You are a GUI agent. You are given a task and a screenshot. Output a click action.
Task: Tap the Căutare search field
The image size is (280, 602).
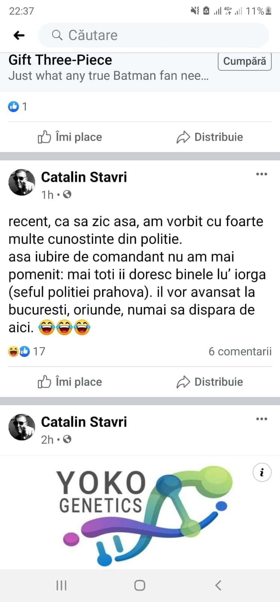coord(154,35)
